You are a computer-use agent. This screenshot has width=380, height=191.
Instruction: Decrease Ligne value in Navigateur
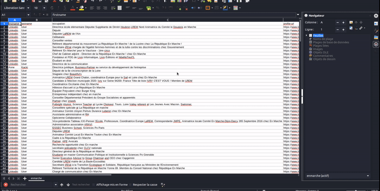(337, 30)
